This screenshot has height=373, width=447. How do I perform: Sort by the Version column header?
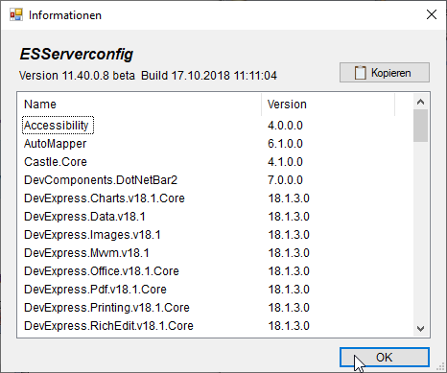point(328,105)
